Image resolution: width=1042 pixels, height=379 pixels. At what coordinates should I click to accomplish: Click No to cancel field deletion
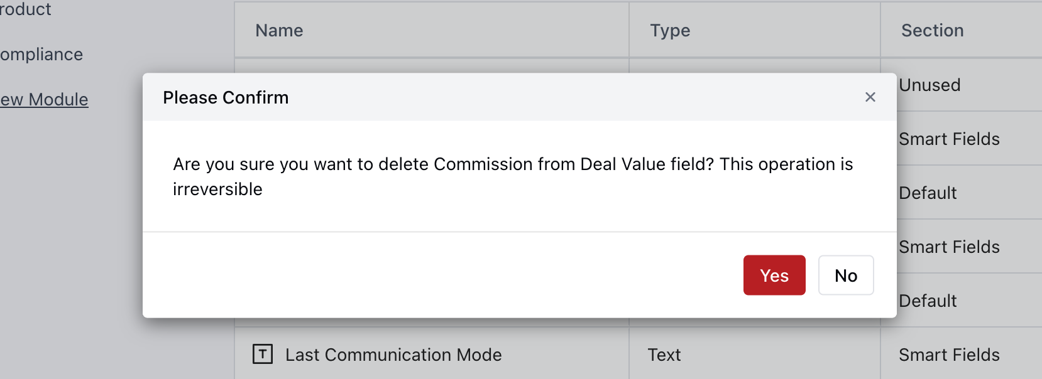pos(845,275)
